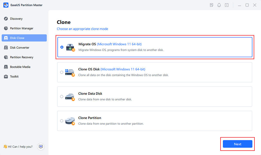Click the "Hi! Can I help you?" text
The width and height of the screenshot is (261, 155).
tap(20, 147)
